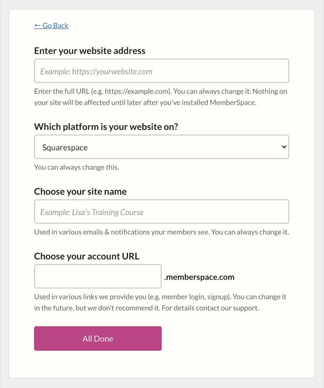Click the "Which platform is your website on?" label
The image size is (324, 388).
(106, 127)
